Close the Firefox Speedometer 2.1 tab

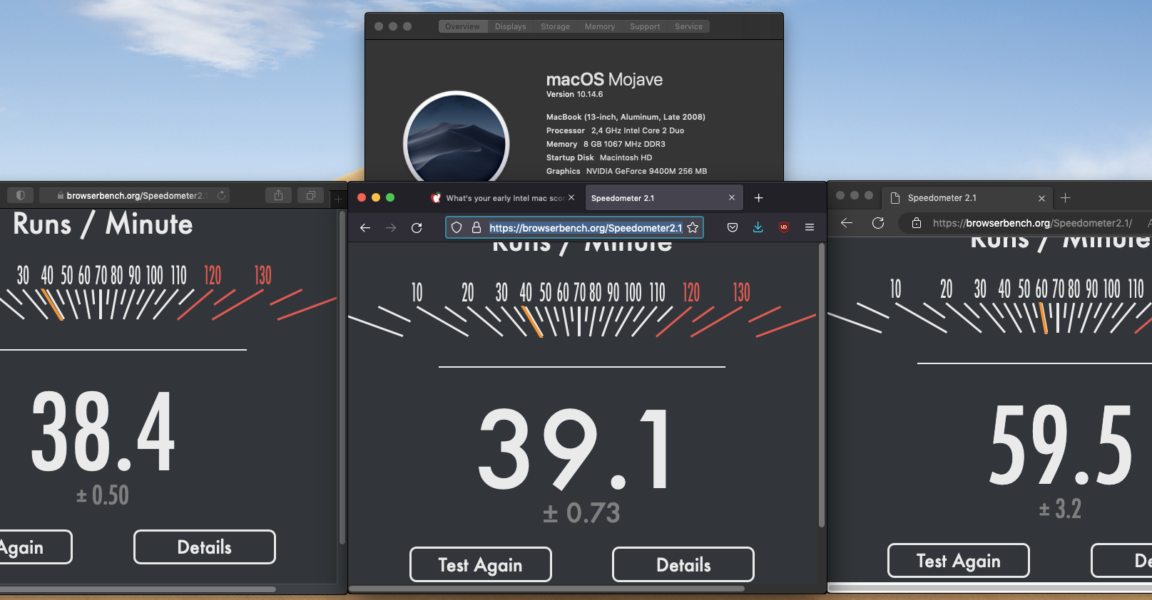pyautogui.click(x=732, y=197)
